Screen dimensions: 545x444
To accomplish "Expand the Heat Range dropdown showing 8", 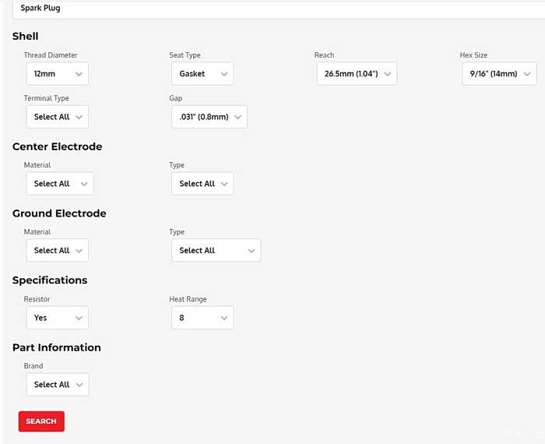I will [x=202, y=318].
